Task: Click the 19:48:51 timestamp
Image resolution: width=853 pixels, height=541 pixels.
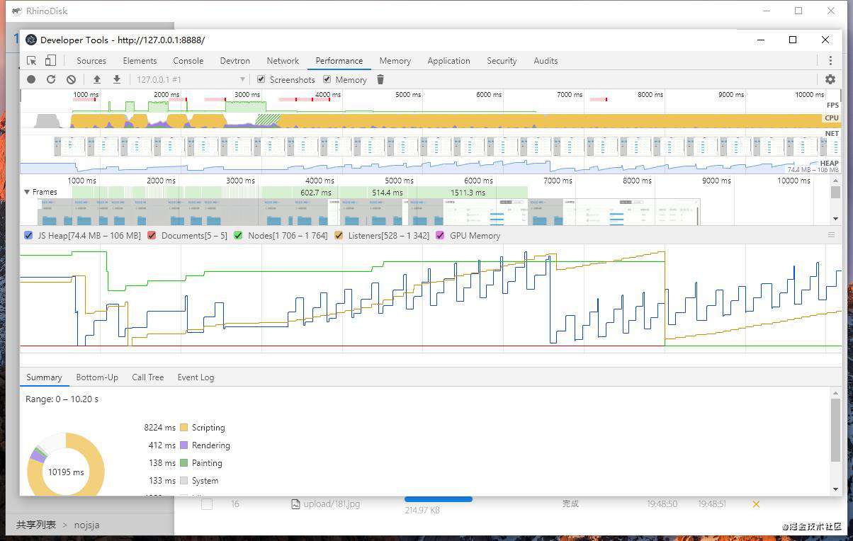Action: [x=713, y=504]
